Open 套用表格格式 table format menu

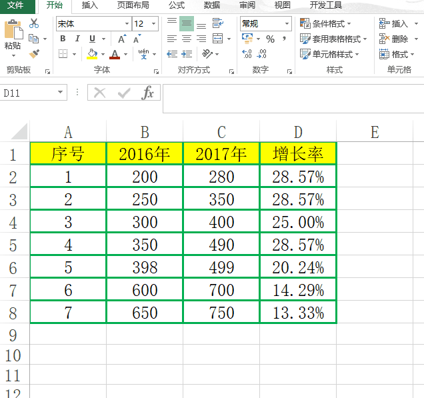[x=333, y=39]
